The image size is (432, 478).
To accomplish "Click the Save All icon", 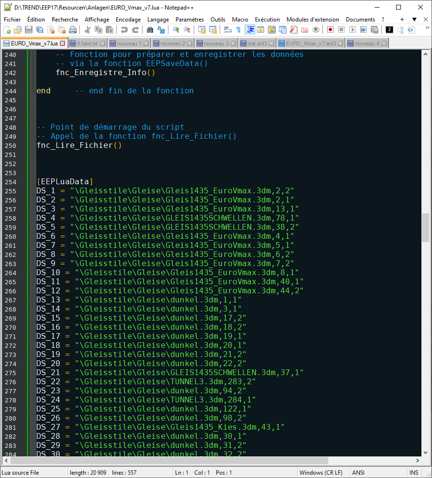I will 40,30.
